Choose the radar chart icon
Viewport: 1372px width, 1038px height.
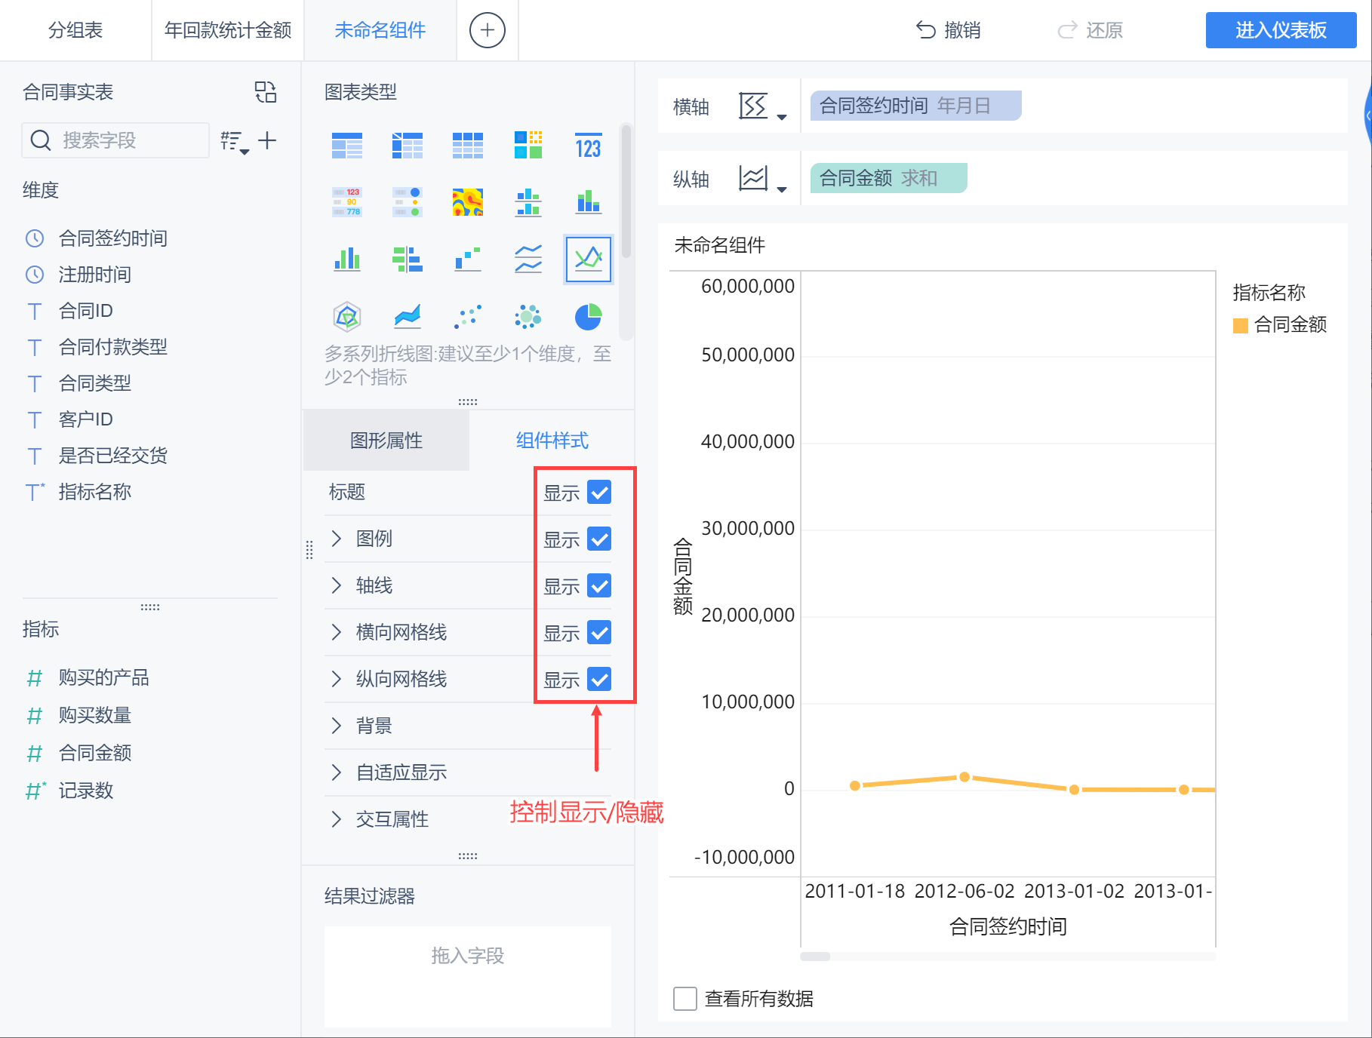(347, 317)
